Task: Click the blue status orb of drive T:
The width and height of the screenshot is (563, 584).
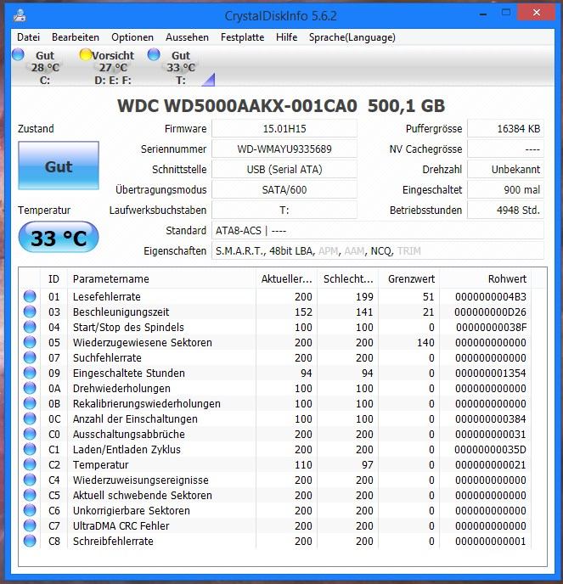Action: (154, 54)
